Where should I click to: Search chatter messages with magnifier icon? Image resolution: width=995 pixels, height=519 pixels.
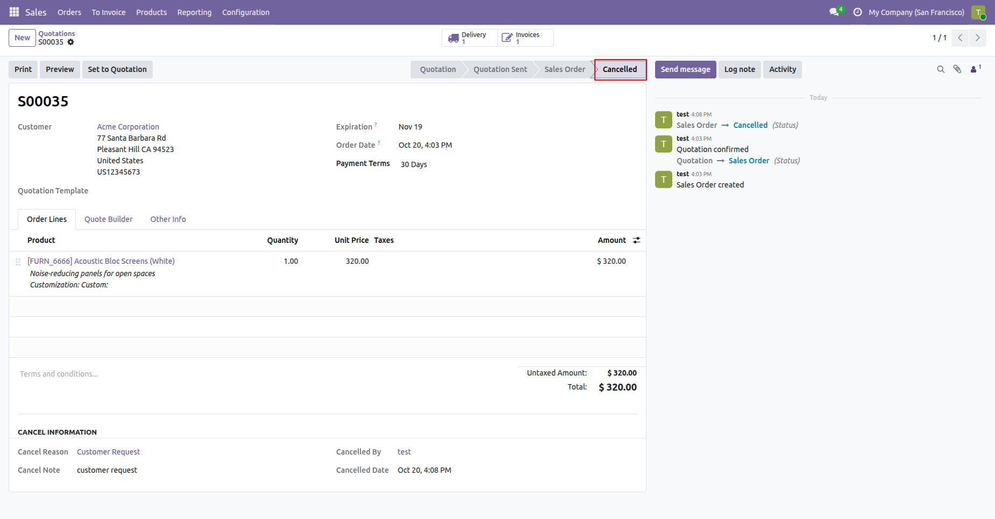tap(941, 69)
